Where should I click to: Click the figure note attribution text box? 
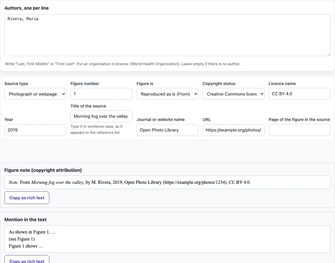(x=167, y=182)
